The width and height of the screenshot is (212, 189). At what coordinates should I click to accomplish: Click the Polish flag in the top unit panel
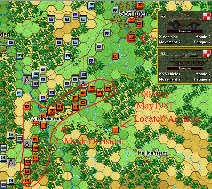point(207,17)
